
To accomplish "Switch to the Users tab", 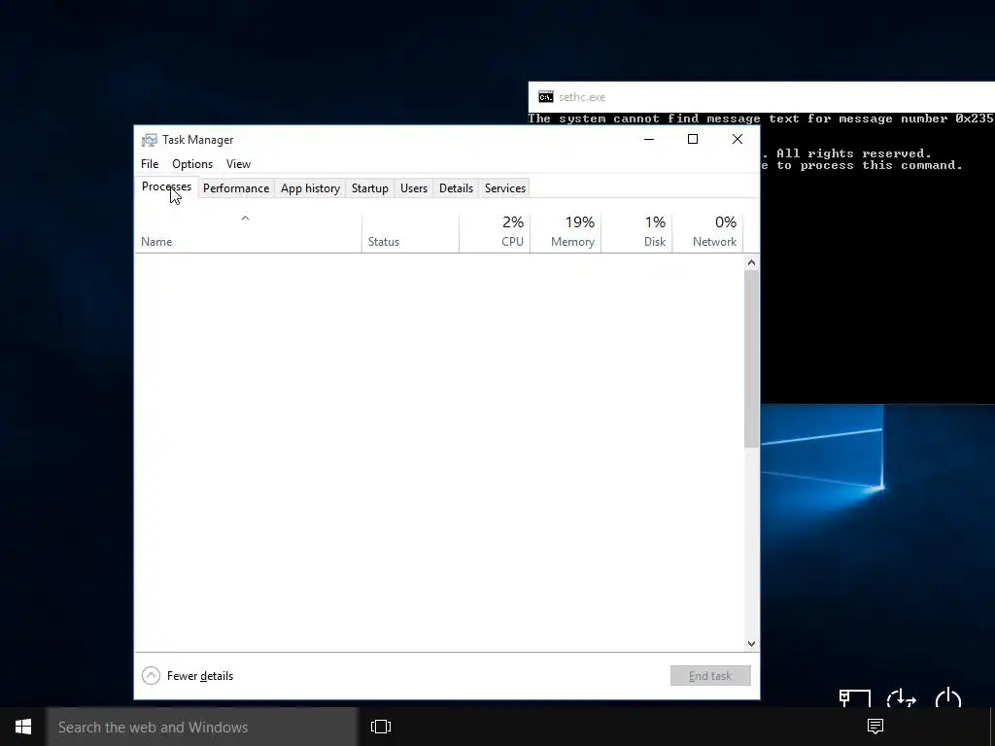I will pos(414,188).
